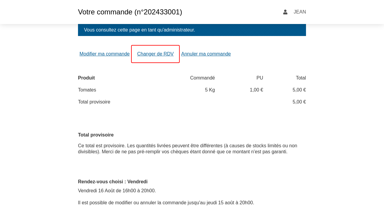Click the 1,00 € unit price
Viewport: 384px width, 216px height.
[256, 90]
